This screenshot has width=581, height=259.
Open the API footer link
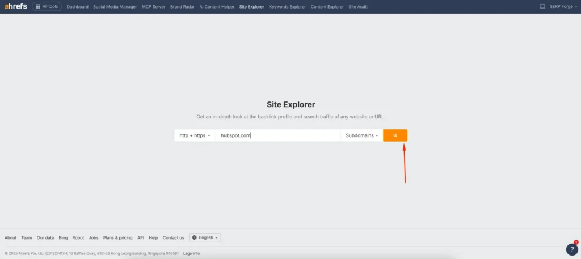[141, 238]
